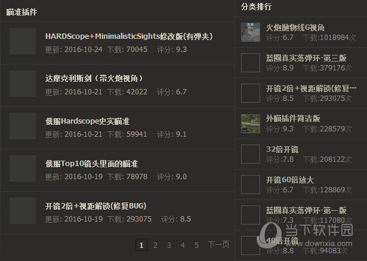
Task: Go to page 3 of results
Action: click(x=169, y=245)
